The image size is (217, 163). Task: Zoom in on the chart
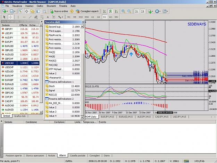click(x=123, y=11)
